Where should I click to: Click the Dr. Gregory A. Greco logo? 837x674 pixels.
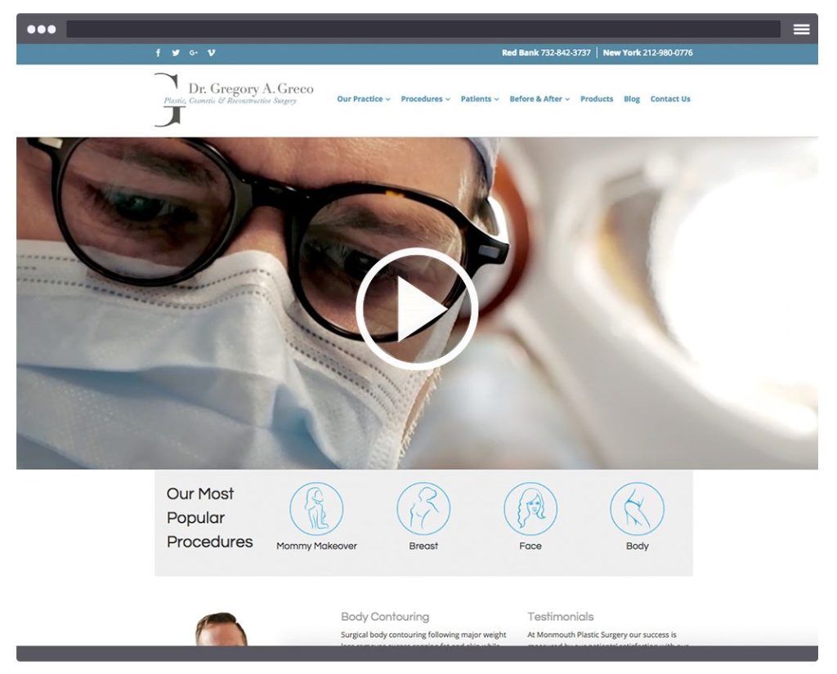click(235, 98)
